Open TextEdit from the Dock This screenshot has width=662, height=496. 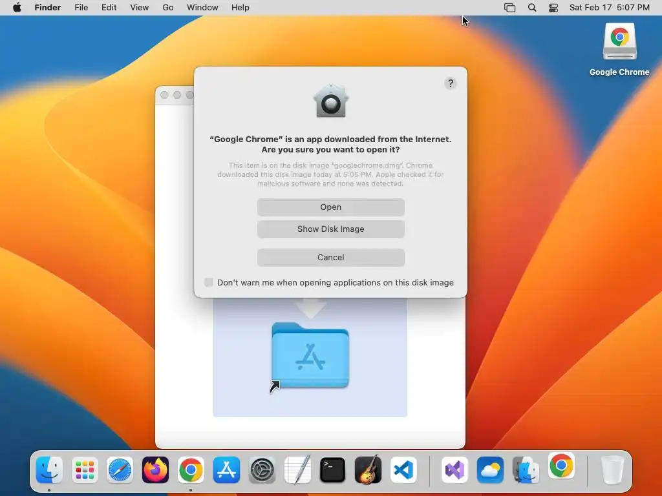297,470
